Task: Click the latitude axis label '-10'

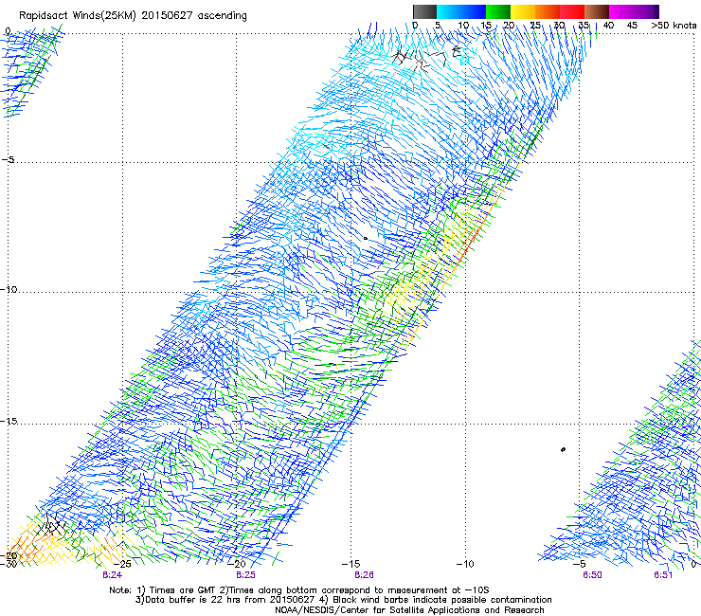Action: tap(9, 289)
